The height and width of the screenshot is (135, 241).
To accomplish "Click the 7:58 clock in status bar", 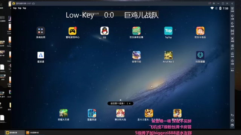I will 226,8.
